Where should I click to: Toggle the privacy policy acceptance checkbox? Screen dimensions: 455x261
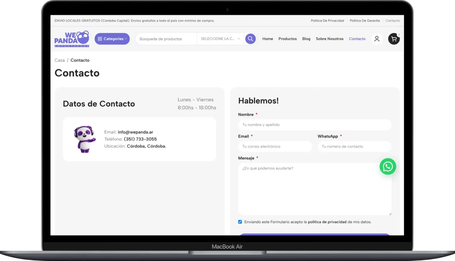point(240,222)
